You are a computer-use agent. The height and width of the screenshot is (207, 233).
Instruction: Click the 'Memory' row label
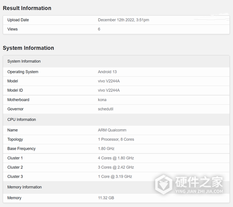point(14,198)
